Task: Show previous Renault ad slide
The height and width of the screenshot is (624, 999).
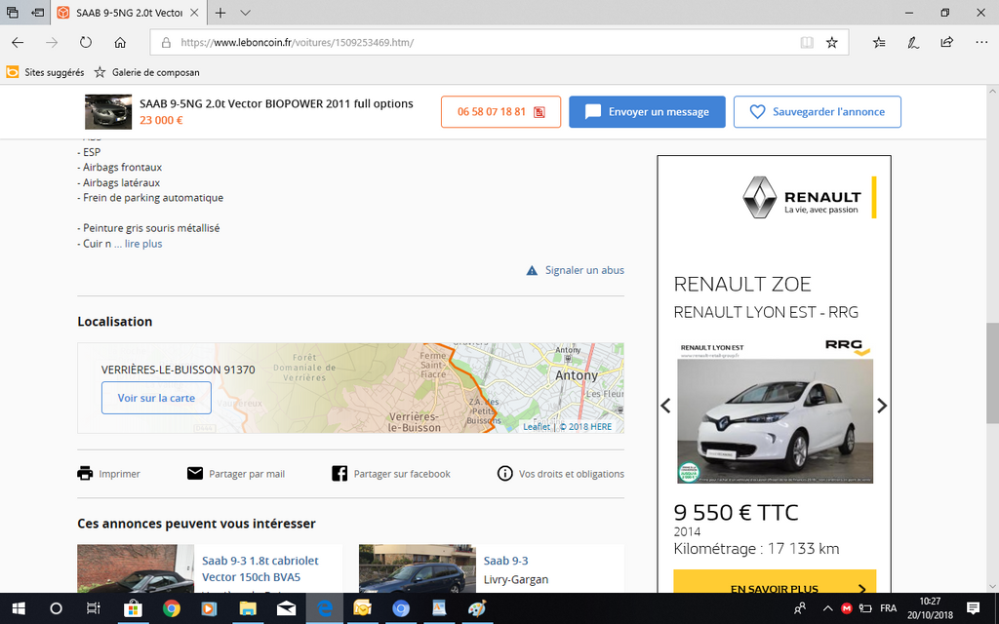Action: (665, 406)
